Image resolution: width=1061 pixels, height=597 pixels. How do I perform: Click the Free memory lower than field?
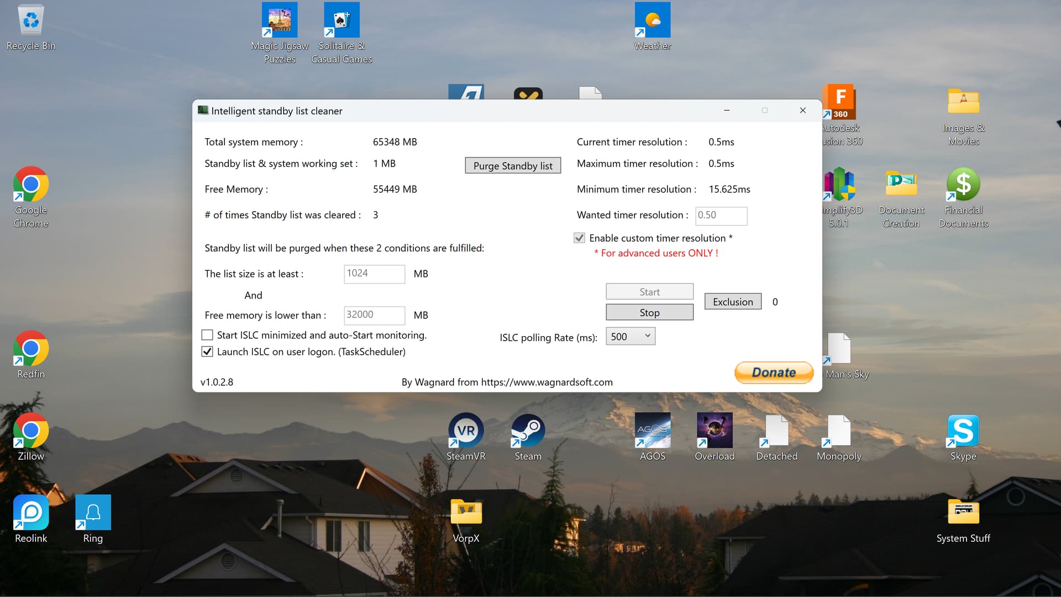(x=374, y=315)
